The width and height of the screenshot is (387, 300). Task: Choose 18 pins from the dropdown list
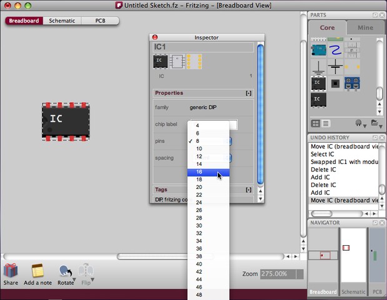pos(208,180)
